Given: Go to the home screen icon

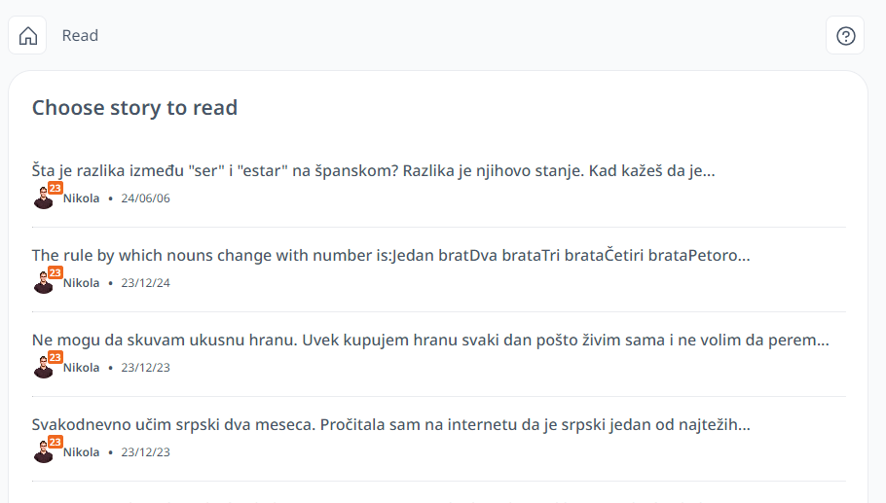Looking at the screenshot, I should click(27, 36).
